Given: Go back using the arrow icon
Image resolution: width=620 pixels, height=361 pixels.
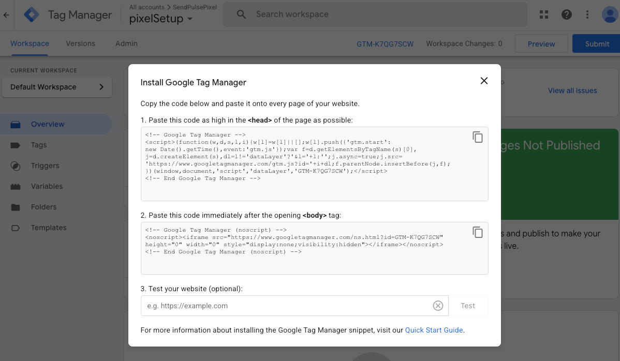Looking at the screenshot, I should coord(6,15).
